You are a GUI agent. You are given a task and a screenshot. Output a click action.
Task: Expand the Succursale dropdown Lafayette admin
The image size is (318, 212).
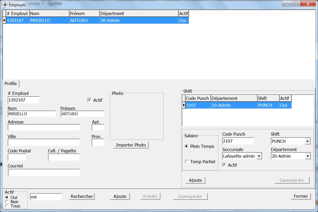[259, 156]
